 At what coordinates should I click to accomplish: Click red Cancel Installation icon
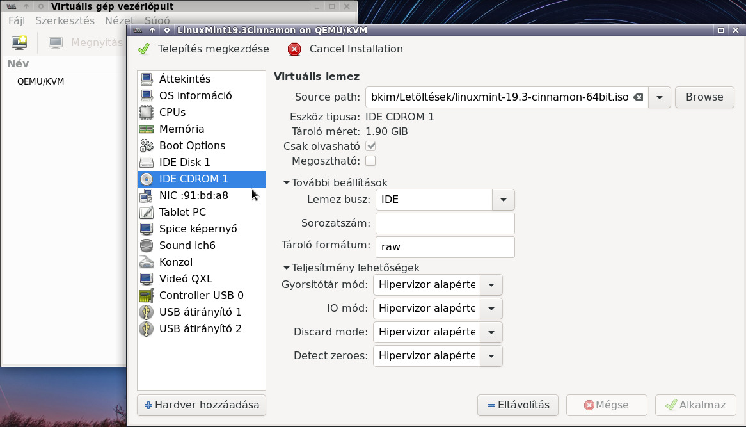click(x=294, y=49)
